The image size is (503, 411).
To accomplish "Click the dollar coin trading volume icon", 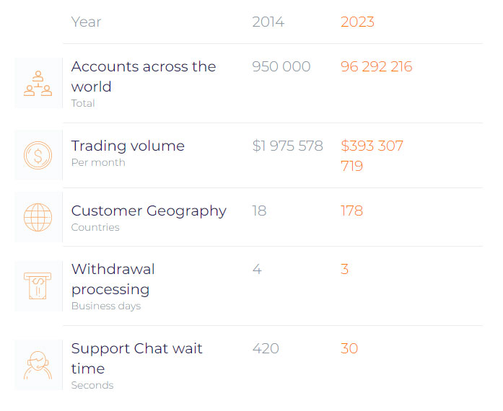I will [38, 156].
